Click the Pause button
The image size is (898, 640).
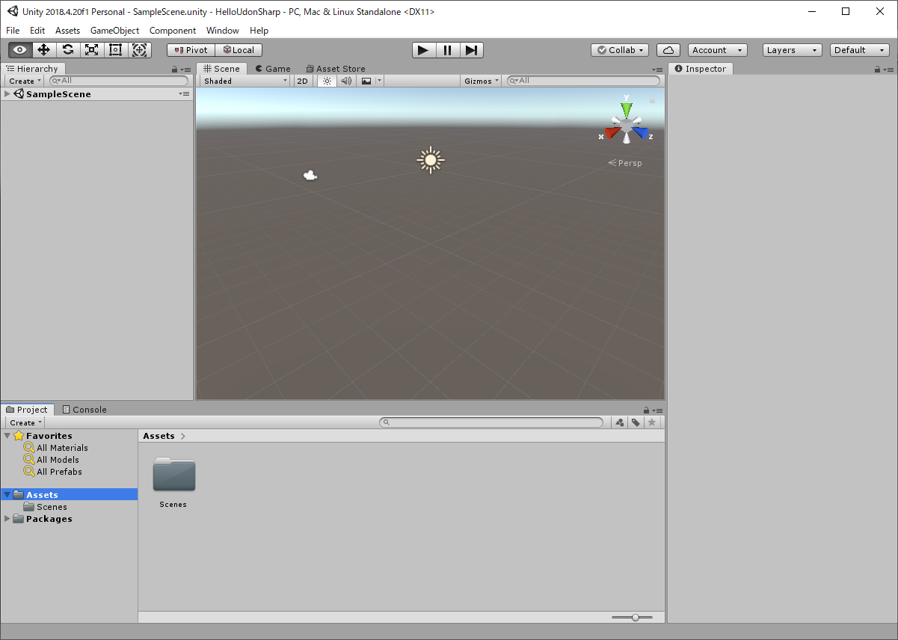point(447,50)
